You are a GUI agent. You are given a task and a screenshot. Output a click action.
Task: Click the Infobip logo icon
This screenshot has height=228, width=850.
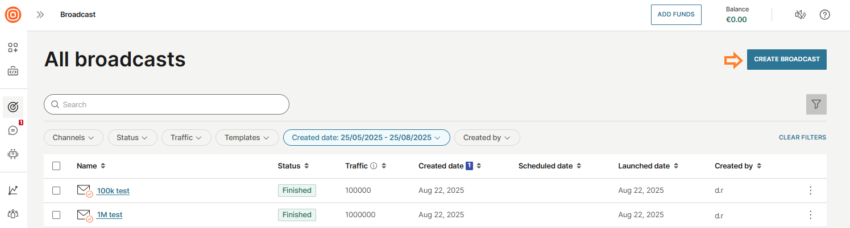tap(13, 14)
